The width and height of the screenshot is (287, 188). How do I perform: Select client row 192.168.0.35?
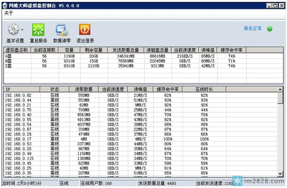[140, 173]
